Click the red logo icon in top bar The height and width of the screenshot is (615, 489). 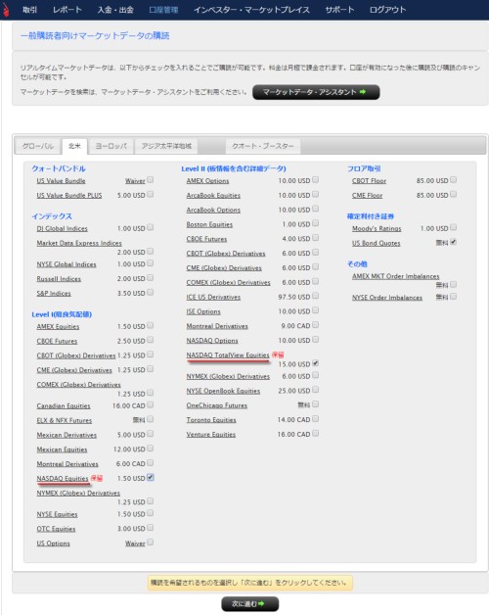pyautogui.click(x=6, y=10)
